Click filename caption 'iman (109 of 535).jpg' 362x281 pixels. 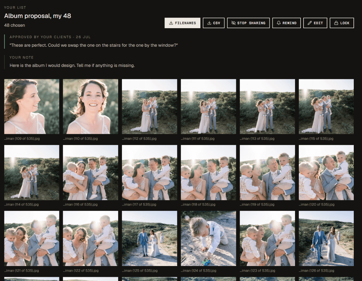[x=22, y=139]
